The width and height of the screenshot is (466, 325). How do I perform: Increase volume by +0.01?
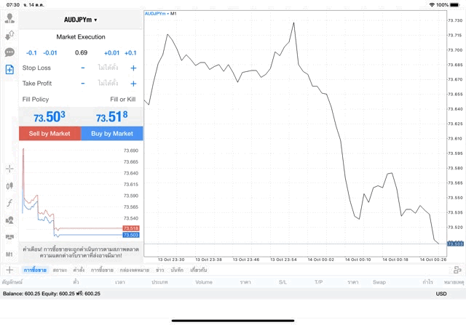point(111,52)
